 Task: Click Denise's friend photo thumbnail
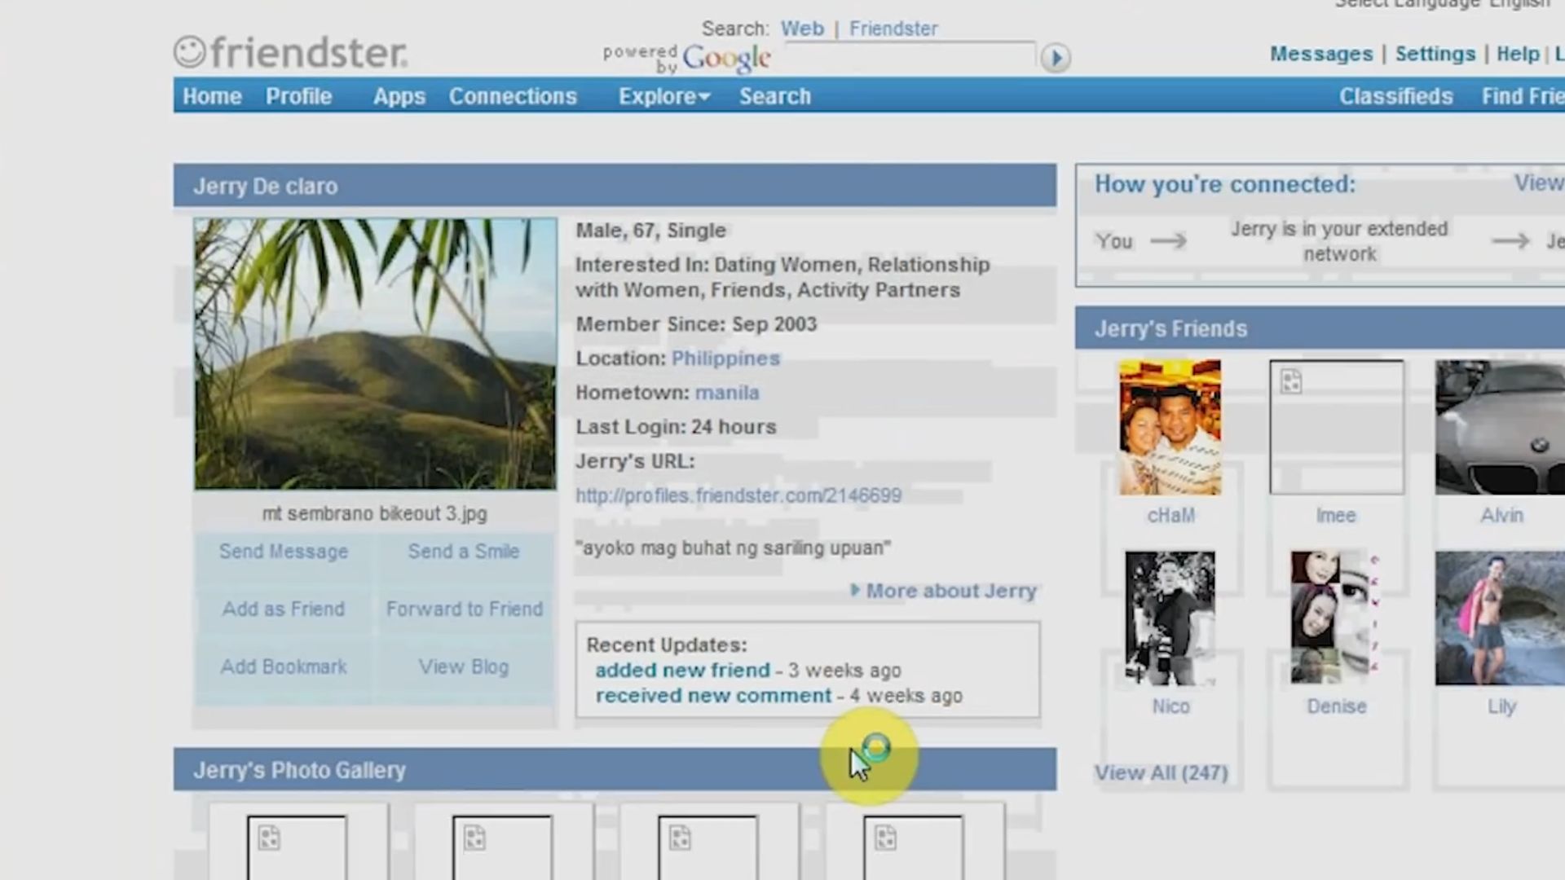point(1334,618)
